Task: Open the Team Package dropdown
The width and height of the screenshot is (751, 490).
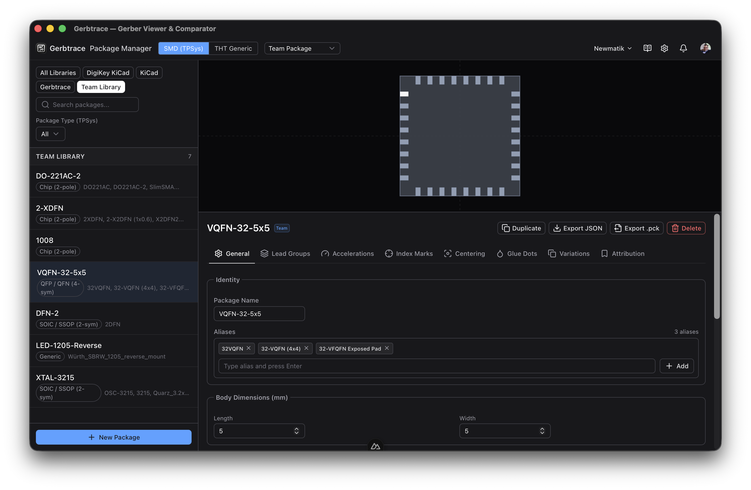Action: coord(302,48)
